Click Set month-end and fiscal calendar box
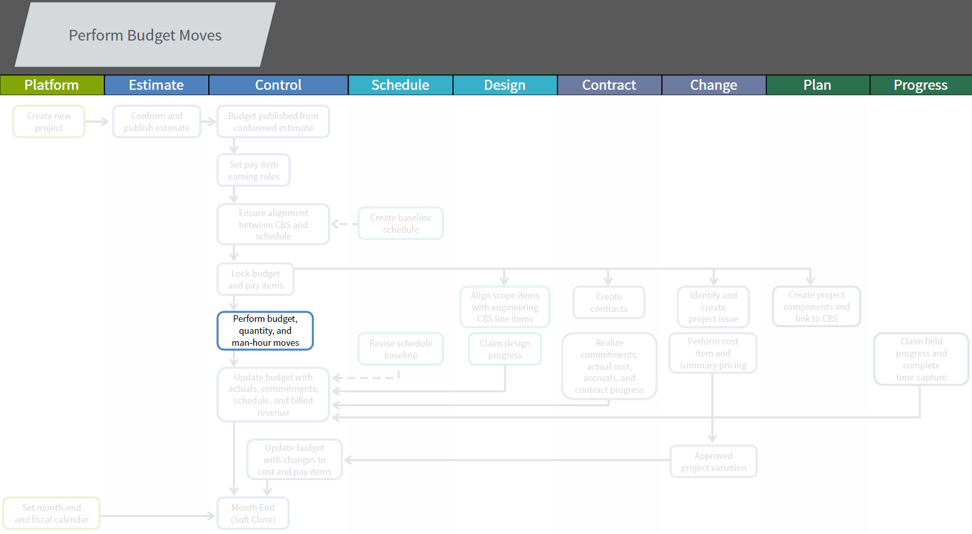 [51, 513]
